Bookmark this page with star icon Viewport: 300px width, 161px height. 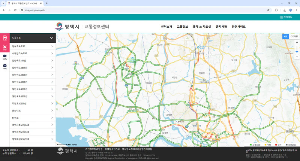tap(268, 10)
